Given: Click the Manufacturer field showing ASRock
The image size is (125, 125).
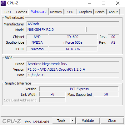Looking at the screenshot, I should click(72, 24).
